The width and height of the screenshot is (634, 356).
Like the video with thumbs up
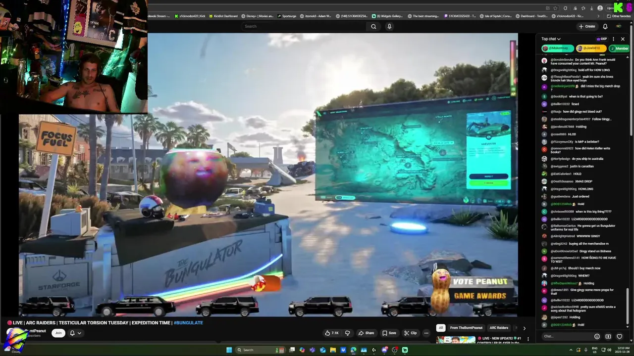pos(332,333)
